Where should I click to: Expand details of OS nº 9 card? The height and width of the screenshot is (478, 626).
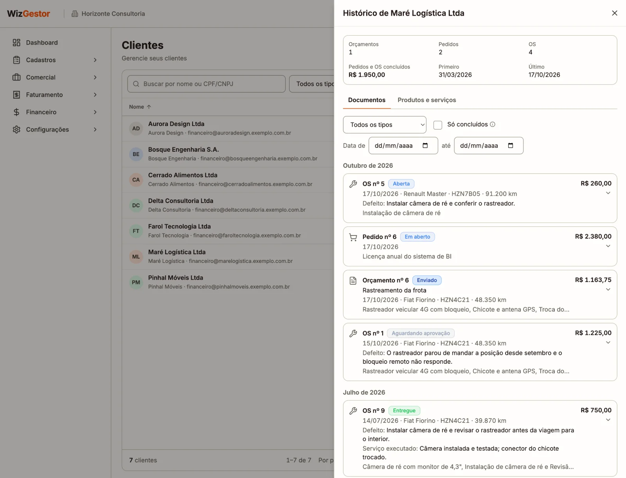tap(608, 420)
